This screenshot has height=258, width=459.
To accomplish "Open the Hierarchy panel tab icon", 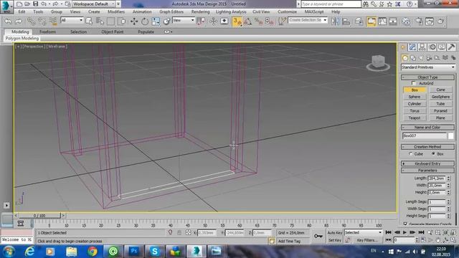I will [x=422, y=47].
